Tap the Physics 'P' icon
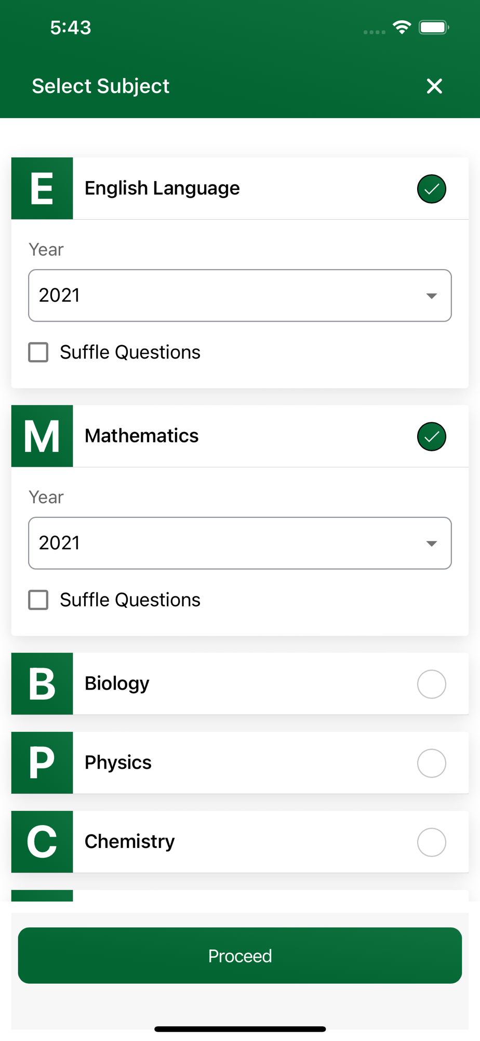Image resolution: width=480 pixels, height=1041 pixels. tap(42, 763)
